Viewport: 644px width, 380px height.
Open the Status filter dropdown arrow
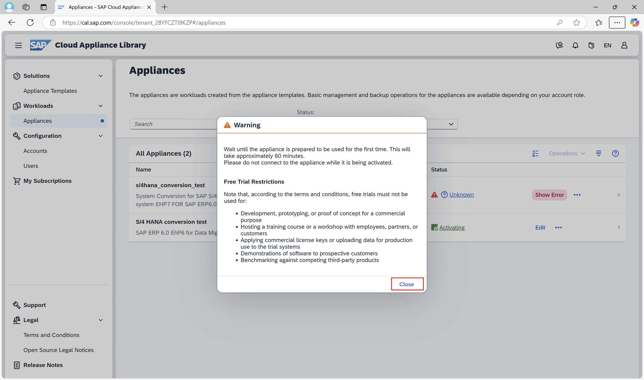click(x=451, y=124)
